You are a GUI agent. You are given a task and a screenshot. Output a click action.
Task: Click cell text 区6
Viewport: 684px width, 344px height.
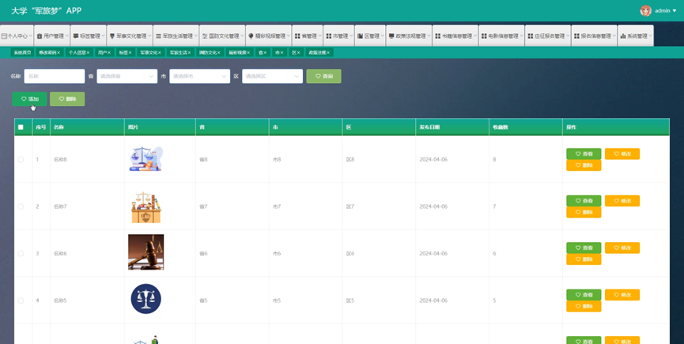[350, 254]
